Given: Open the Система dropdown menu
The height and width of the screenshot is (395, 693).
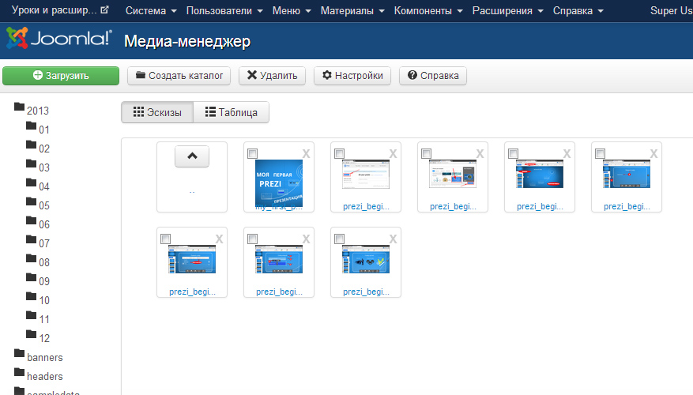Looking at the screenshot, I should (151, 11).
